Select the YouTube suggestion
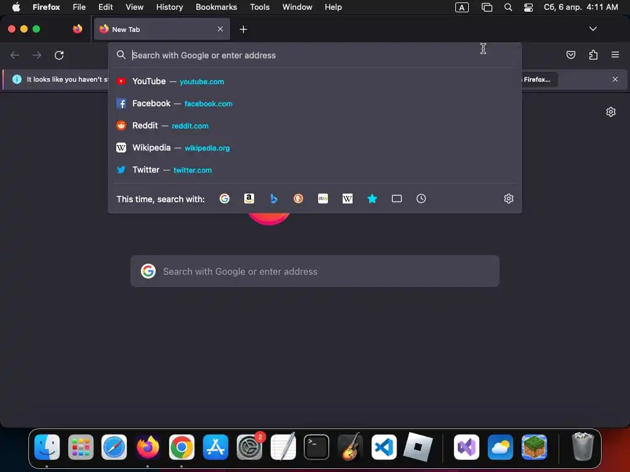The width and height of the screenshot is (630, 472). [x=315, y=82]
